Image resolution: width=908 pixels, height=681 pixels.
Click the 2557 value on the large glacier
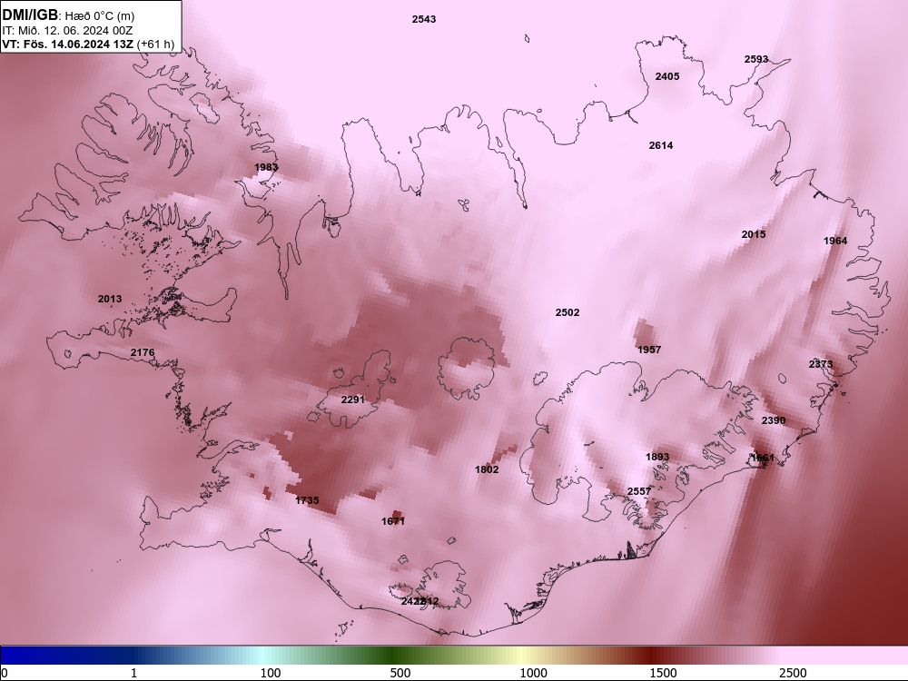point(639,491)
